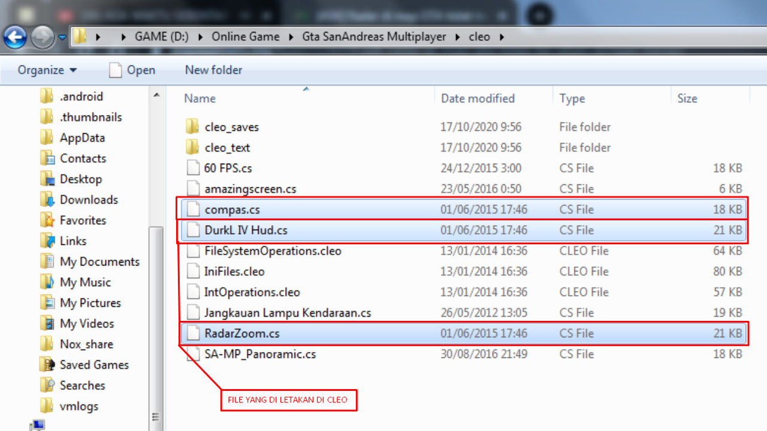Screen dimensions: 767x431
Task: Select the IniFiles.cleo file
Action: (x=234, y=272)
